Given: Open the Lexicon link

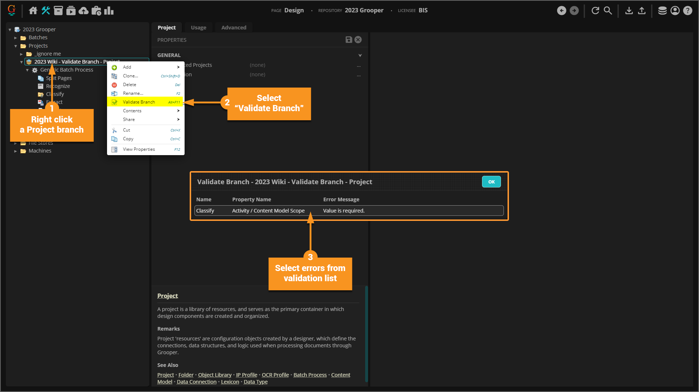Looking at the screenshot, I should [x=230, y=382].
